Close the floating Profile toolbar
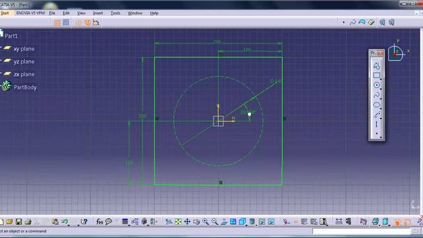This screenshot has width=423, height=238. pyautogui.click(x=381, y=53)
